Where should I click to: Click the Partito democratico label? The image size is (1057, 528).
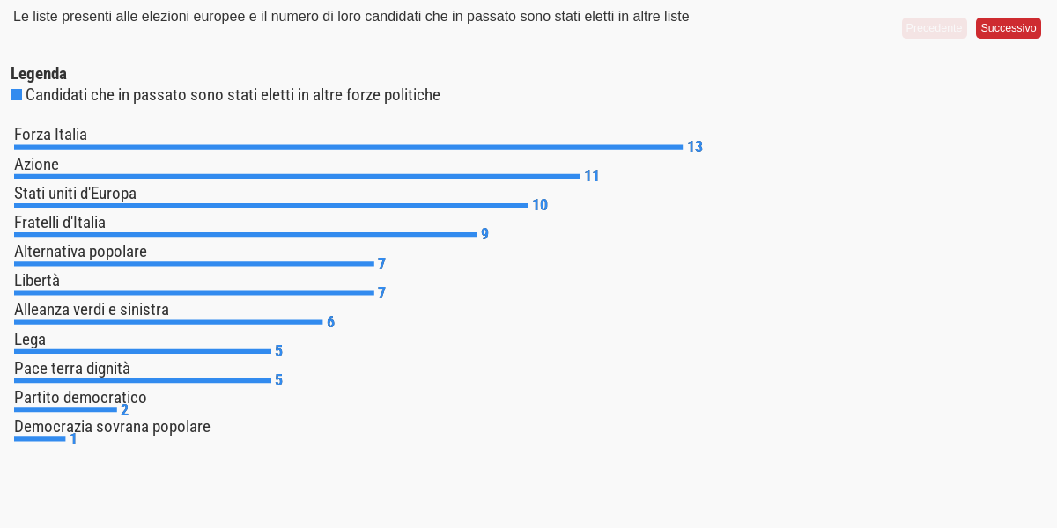pyautogui.click(x=80, y=398)
